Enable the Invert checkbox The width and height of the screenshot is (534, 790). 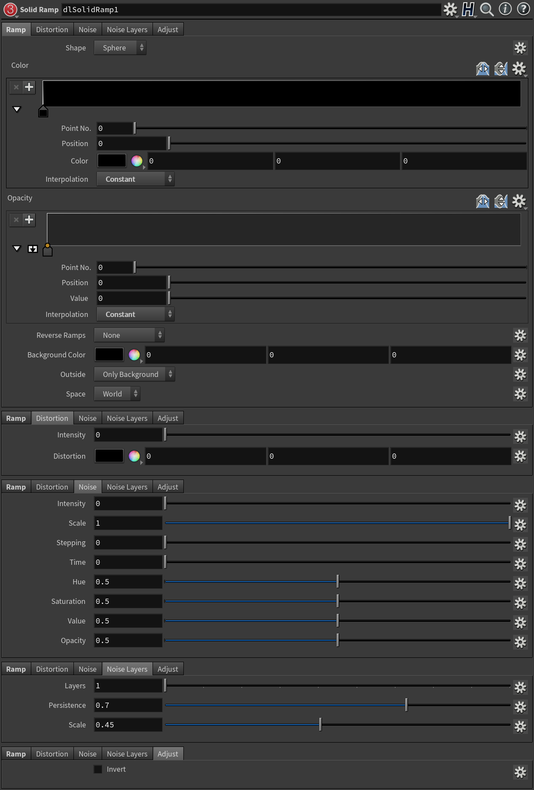98,769
